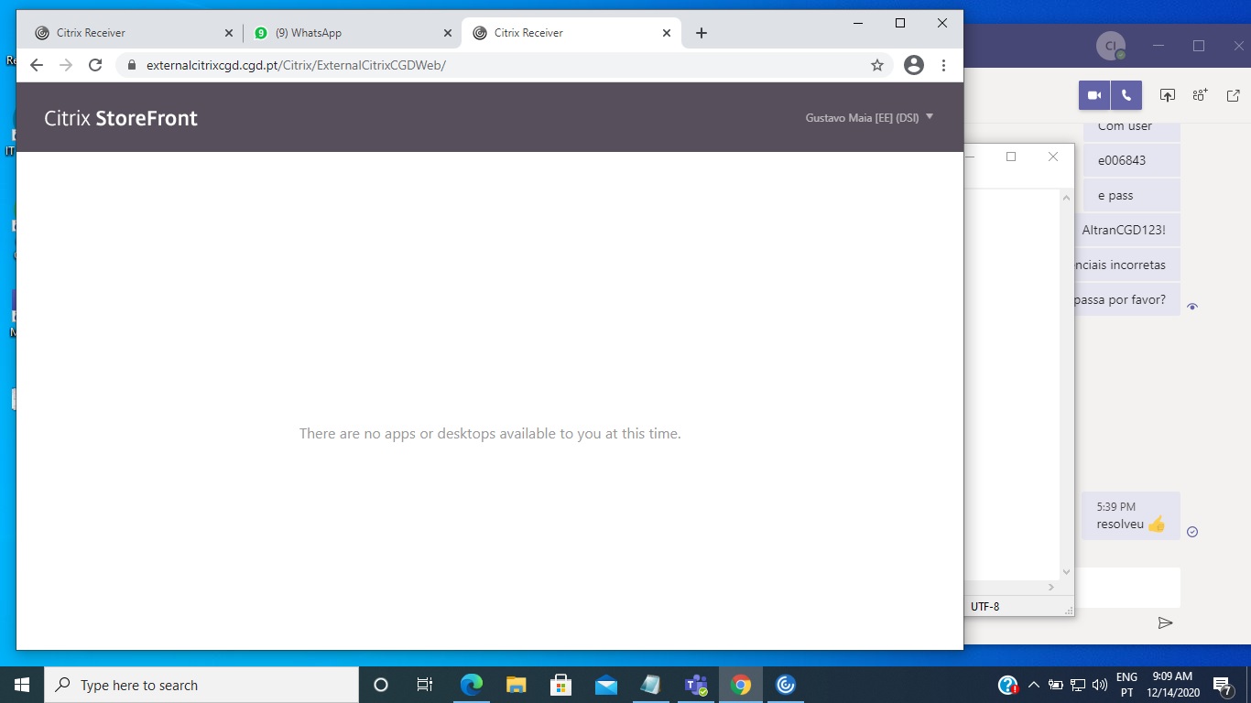Click the forward navigation arrow
The height and width of the screenshot is (703, 1251).
point(66,65)
